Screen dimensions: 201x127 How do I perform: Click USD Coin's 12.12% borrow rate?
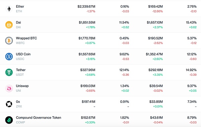click(x=192, y=54)
